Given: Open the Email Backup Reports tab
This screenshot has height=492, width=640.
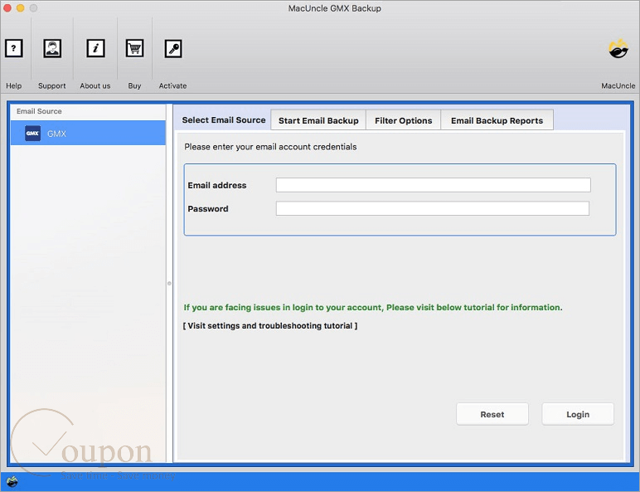Looking at the screenshot, I should [x=497, y=120].
